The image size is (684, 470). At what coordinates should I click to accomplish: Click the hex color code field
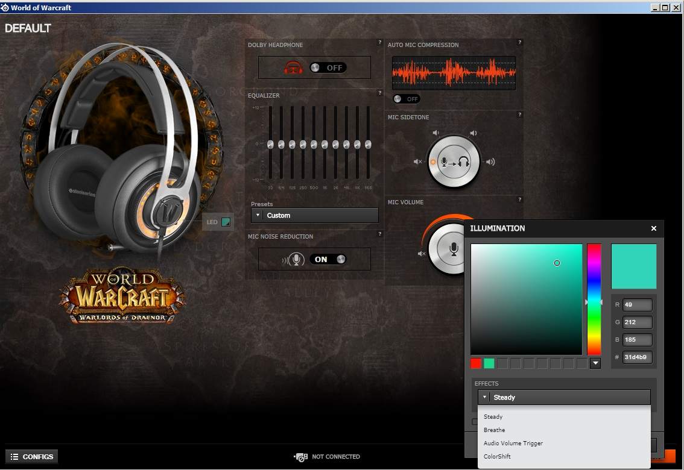click(637, 357)
